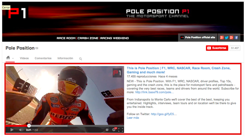Screen dimensions: 247x138
Task: Click '17.455 reproducciones' view count
Action: tap(142, 77)
